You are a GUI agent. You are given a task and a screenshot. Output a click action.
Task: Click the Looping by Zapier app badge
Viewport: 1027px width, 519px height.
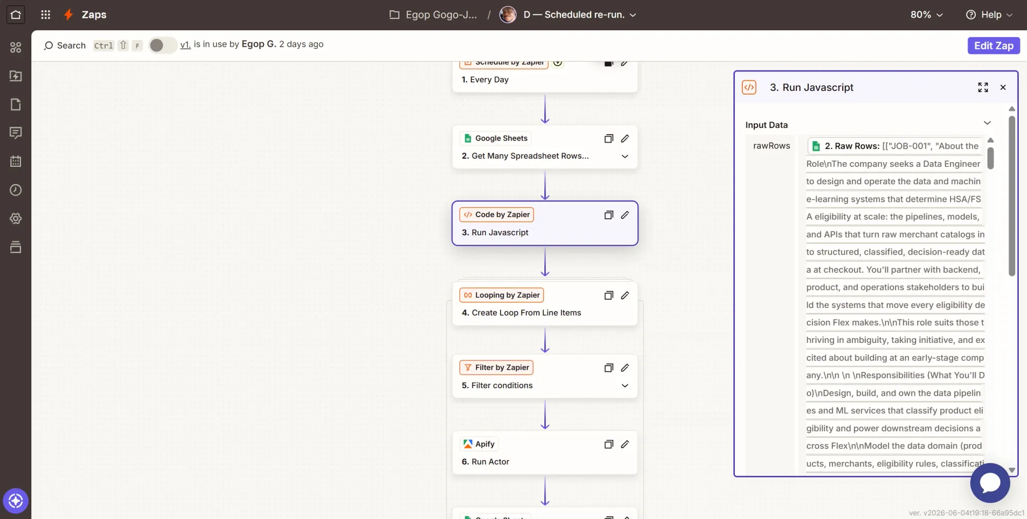502,295
